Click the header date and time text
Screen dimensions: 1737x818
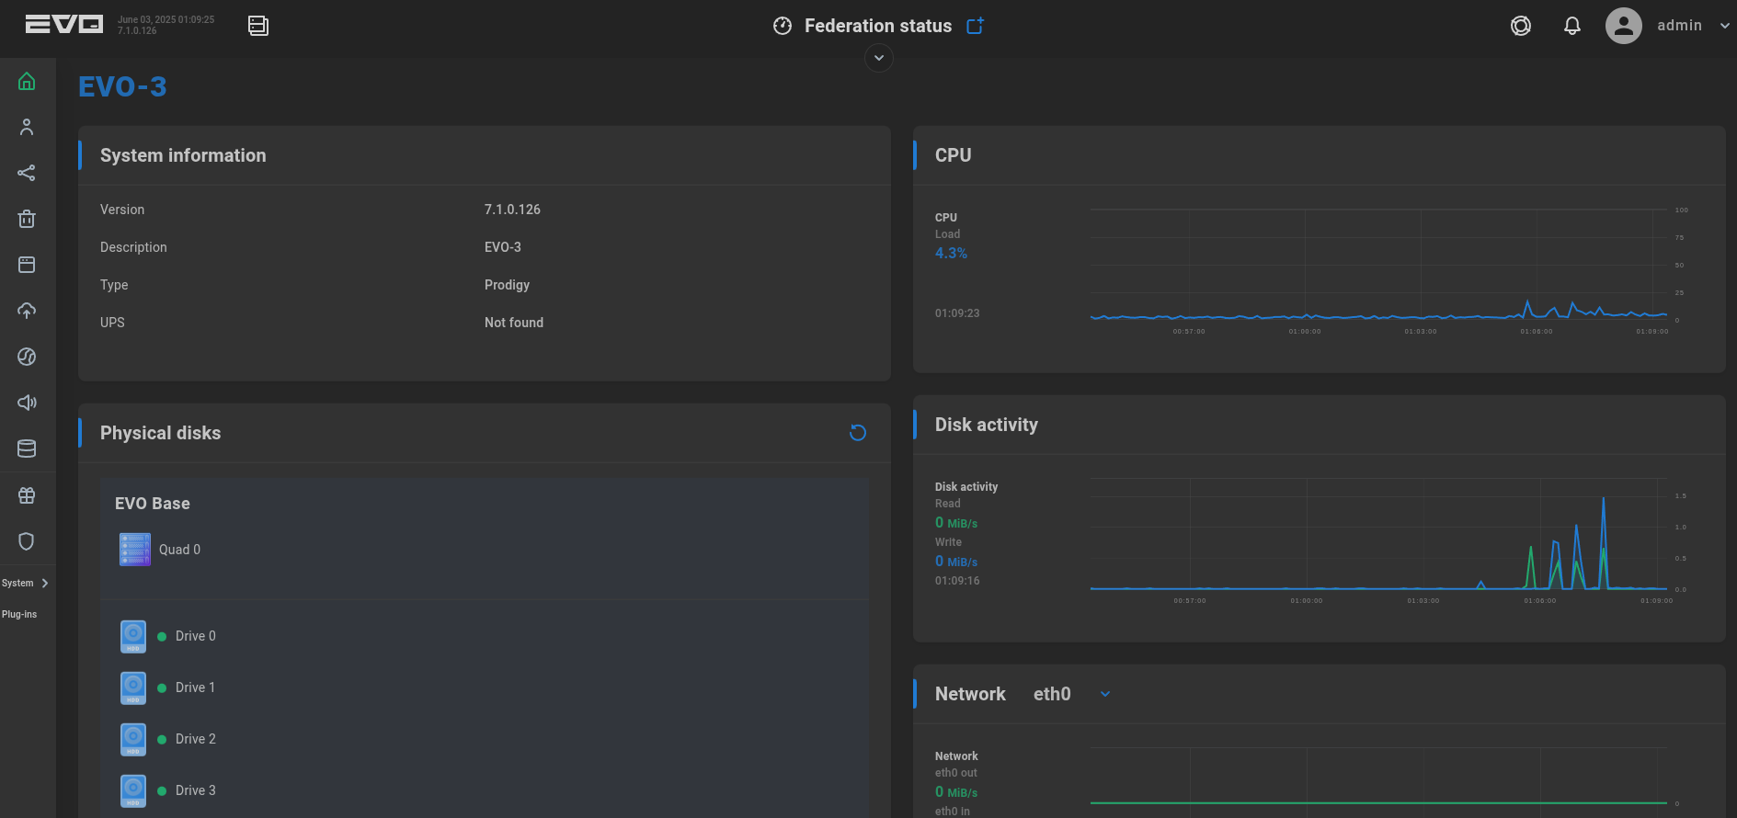(x=166, y=19)
